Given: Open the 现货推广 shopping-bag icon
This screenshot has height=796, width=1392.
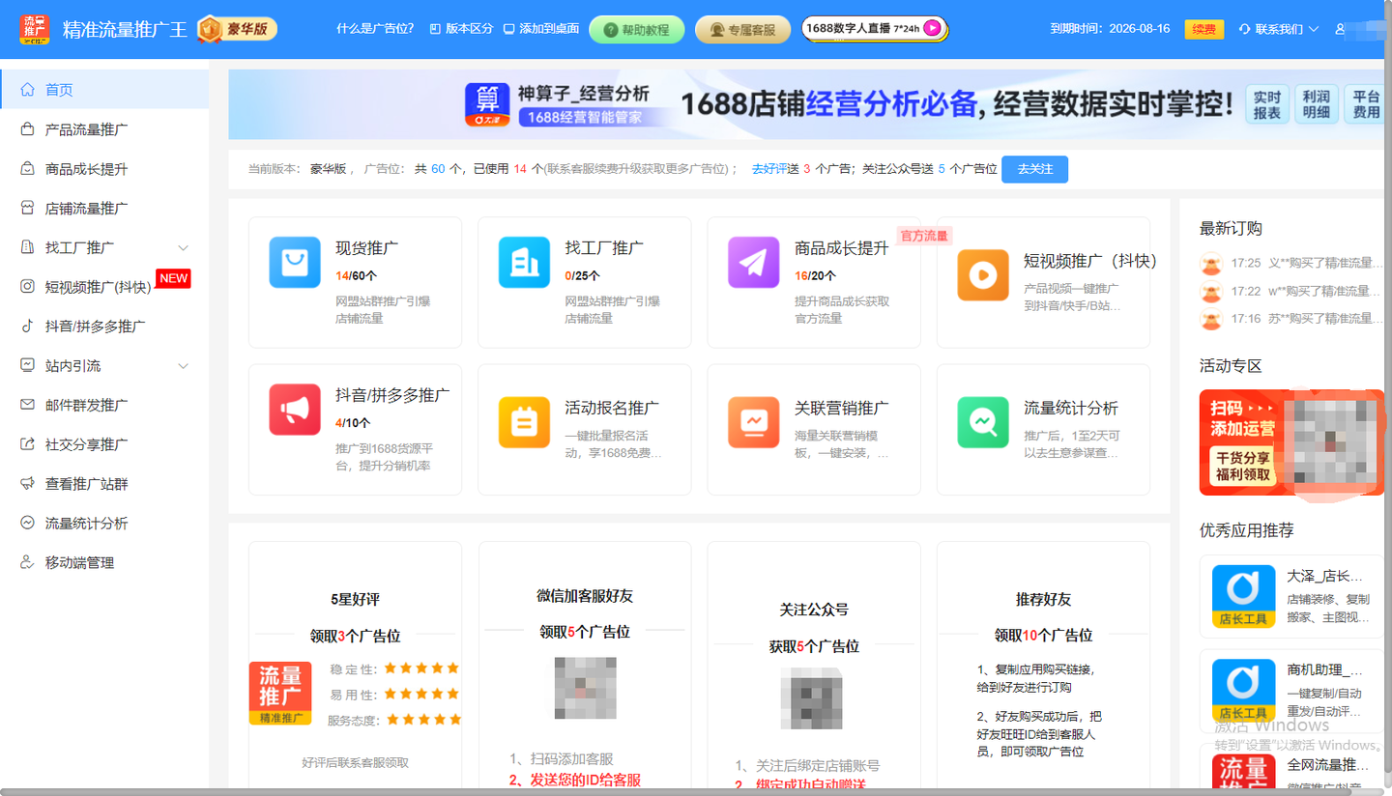Looking at the screenshot, I should 294,263.
